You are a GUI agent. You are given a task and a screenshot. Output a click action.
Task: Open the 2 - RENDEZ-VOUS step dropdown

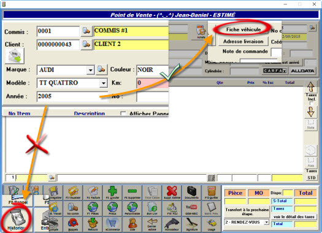[266, 222]
